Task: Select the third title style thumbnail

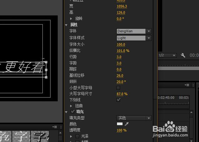Action: (x=40, y=136)
